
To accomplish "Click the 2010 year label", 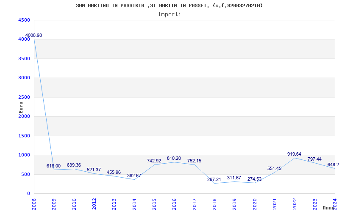I will tap(74, 204).
